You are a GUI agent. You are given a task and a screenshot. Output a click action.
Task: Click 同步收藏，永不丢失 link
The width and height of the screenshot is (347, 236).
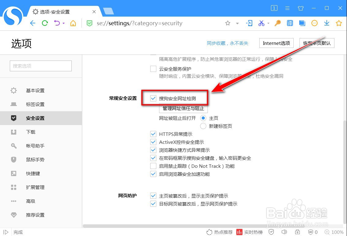pyautogui.click(x=227, y=43)
